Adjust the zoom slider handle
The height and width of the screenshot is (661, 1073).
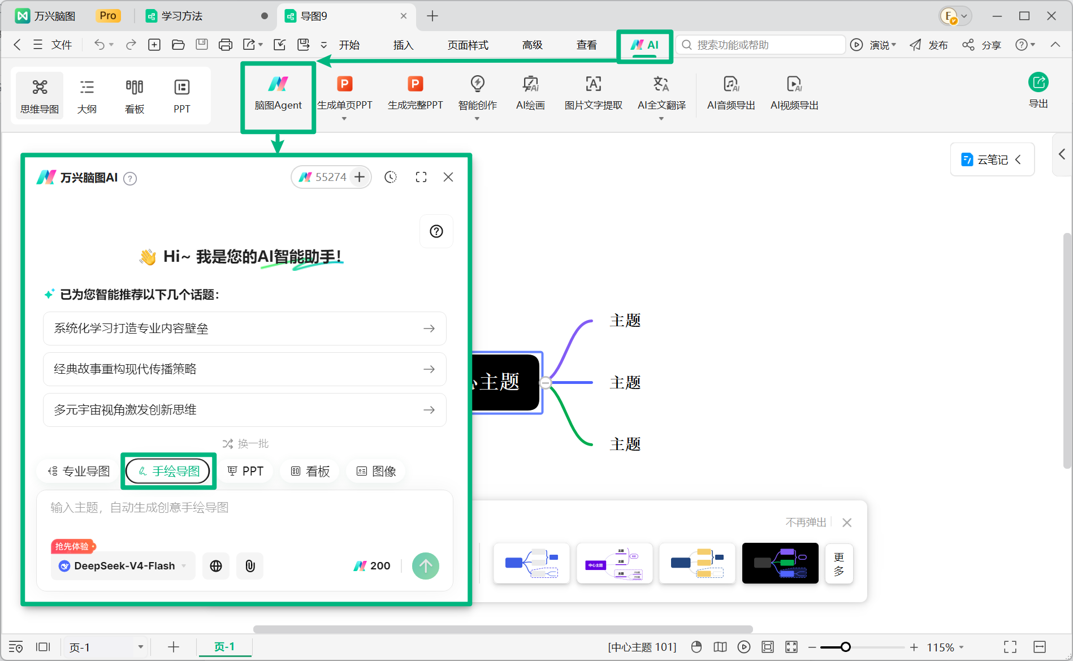coord(846,647)
